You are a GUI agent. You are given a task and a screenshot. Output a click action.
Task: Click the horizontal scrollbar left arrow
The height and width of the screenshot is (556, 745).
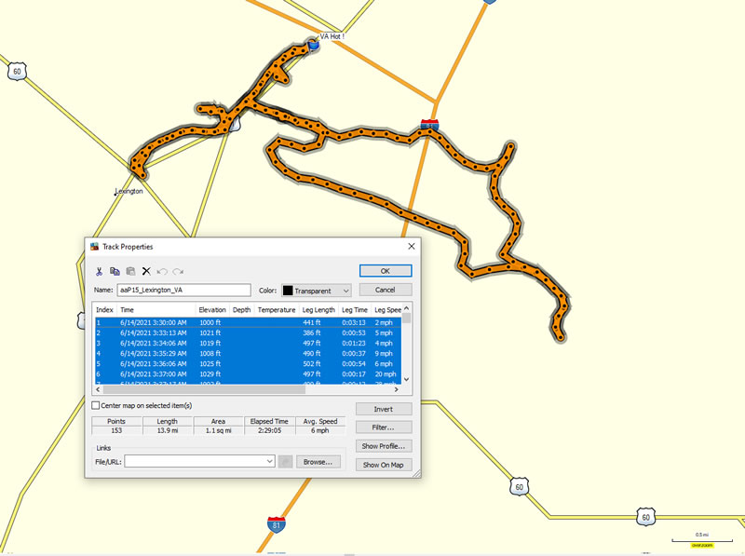pyautogui.click(x=98, y=389)
